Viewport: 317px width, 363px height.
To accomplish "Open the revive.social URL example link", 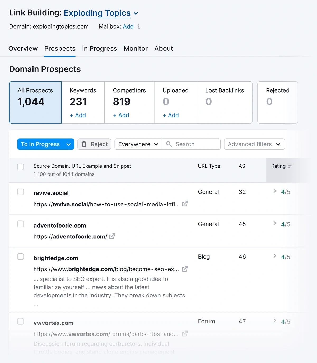I will tap(107, 204).
